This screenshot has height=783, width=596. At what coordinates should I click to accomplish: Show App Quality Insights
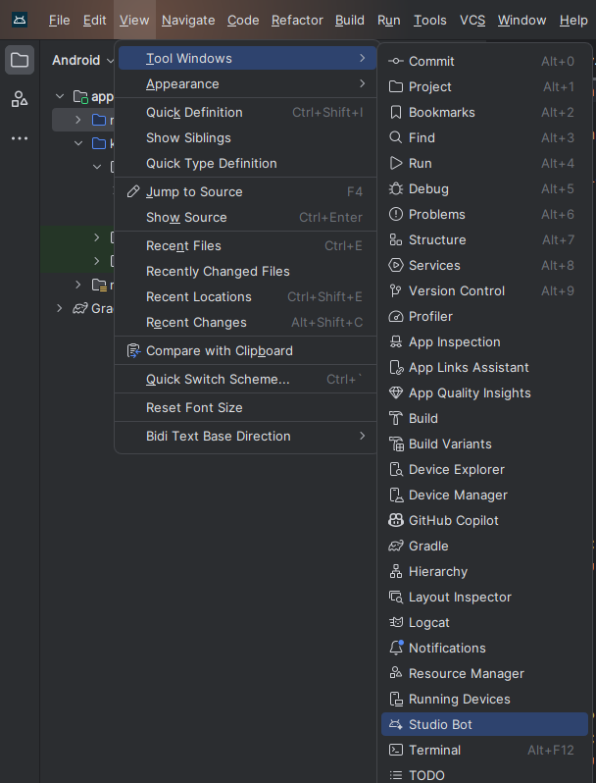tap(484, 392)
